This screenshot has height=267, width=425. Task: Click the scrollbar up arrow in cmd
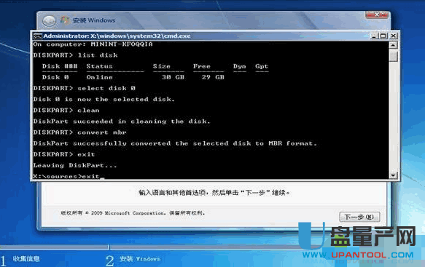coord(393,45)
